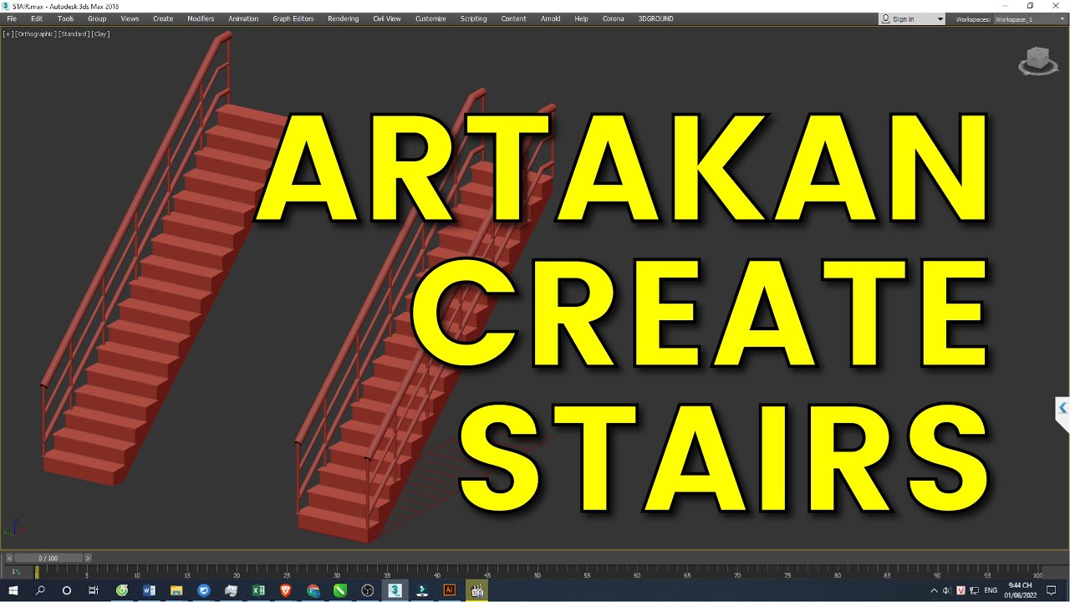Open the Scripting menu
Viewport: 1070px width, 602px height.
tap(473, 18)
